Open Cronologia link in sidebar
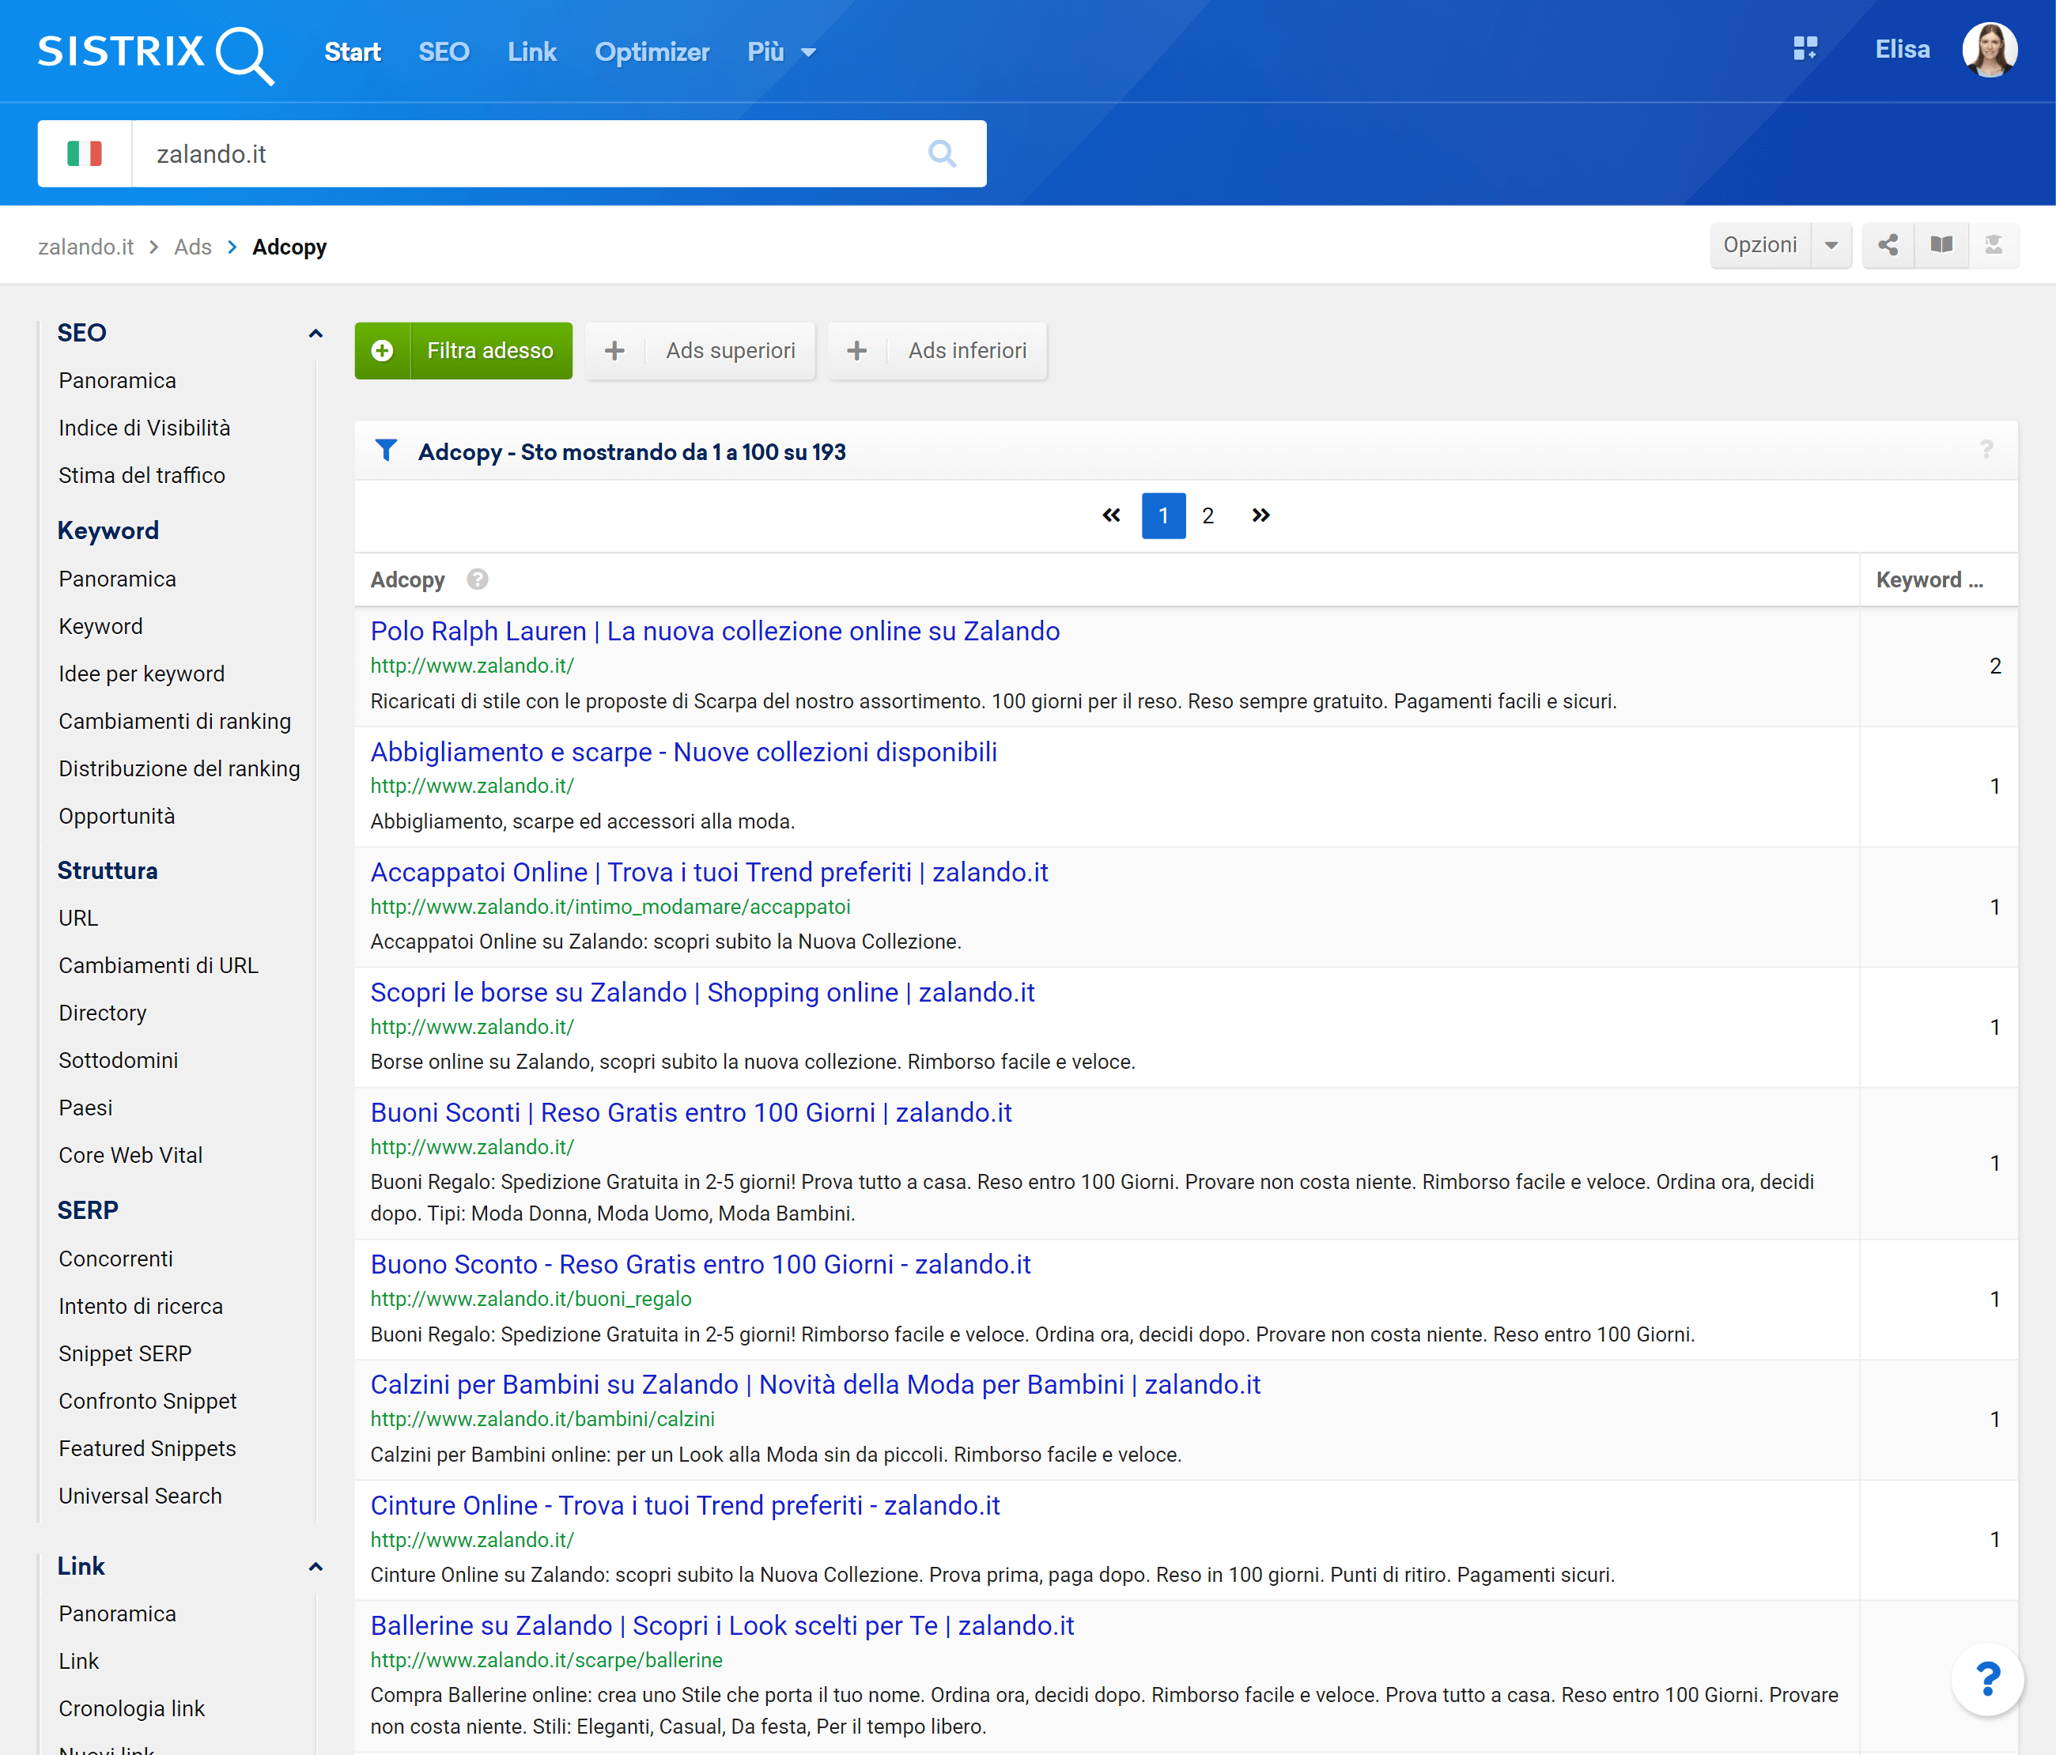Viewport: 2056px width, 1755px height. point(131,1708)
